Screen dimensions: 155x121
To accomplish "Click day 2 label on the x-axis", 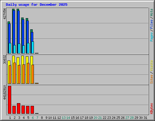I will [x=15, y=118].
